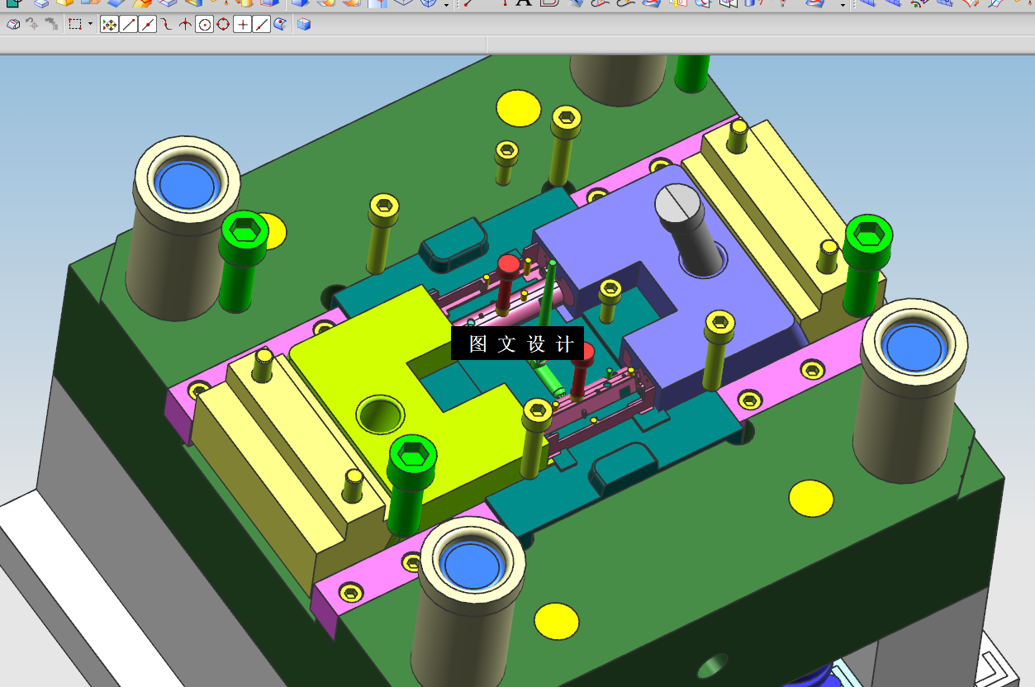Toggle the Existing Point snap option
The width and height of the screenshot is (1035, 687).
click(242, 24)
